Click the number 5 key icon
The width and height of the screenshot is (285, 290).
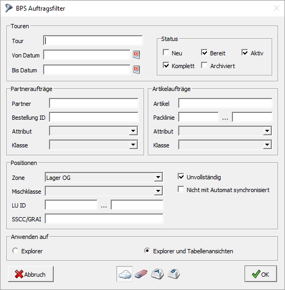pyautogui.click(x=174, y=274)
